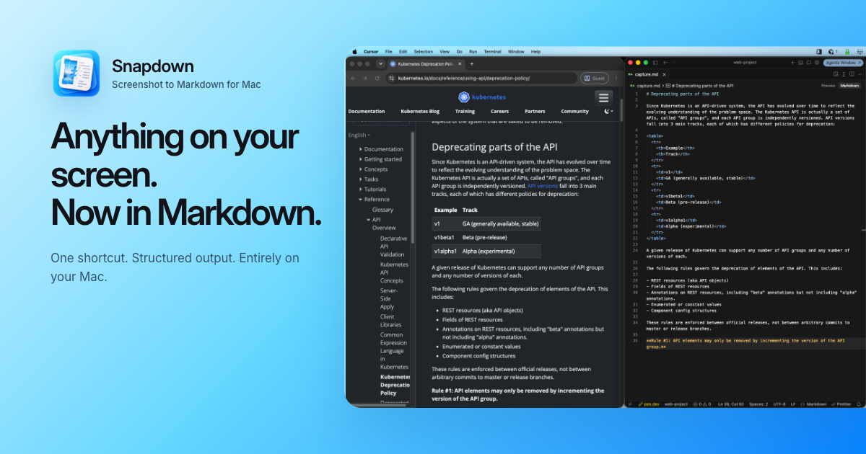Open the Kubernetes hamburger menu
Screen dimensions: 866x454
coord(604,97)
